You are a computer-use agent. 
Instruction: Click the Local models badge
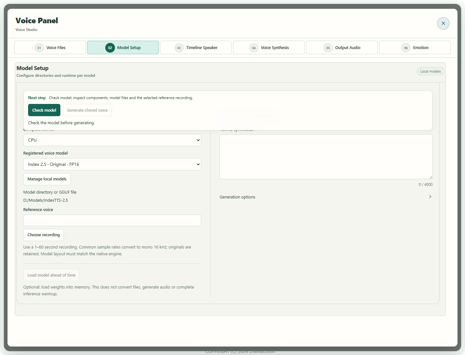click(x=430, y=71)
